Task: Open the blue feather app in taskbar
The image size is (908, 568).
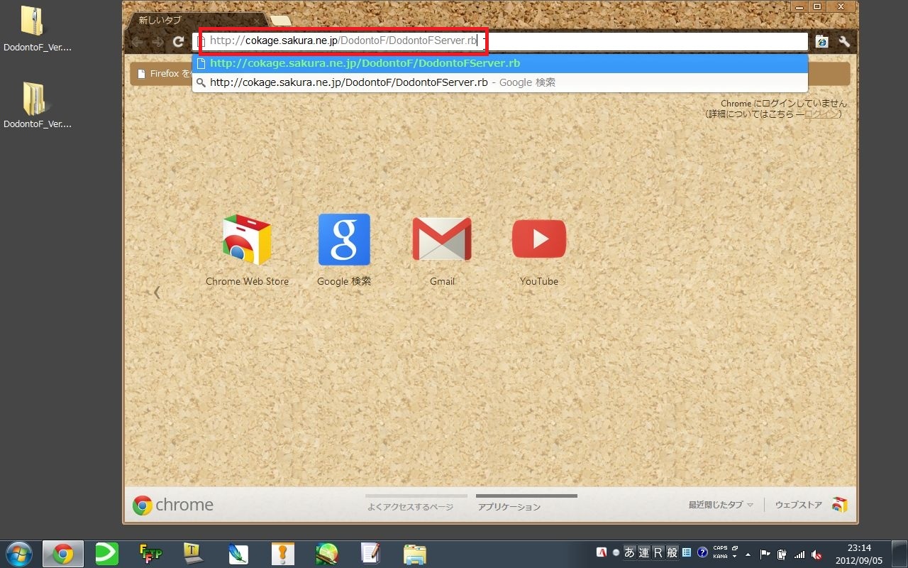Action: click(238, 554)
